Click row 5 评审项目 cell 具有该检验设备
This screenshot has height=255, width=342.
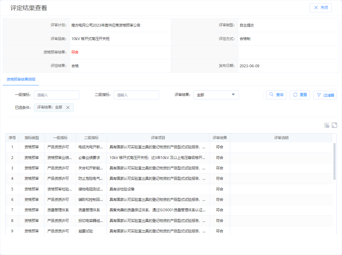[x=122, y=189]
